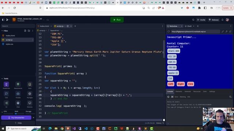Close the script.js editor tab

coord(71,26)
